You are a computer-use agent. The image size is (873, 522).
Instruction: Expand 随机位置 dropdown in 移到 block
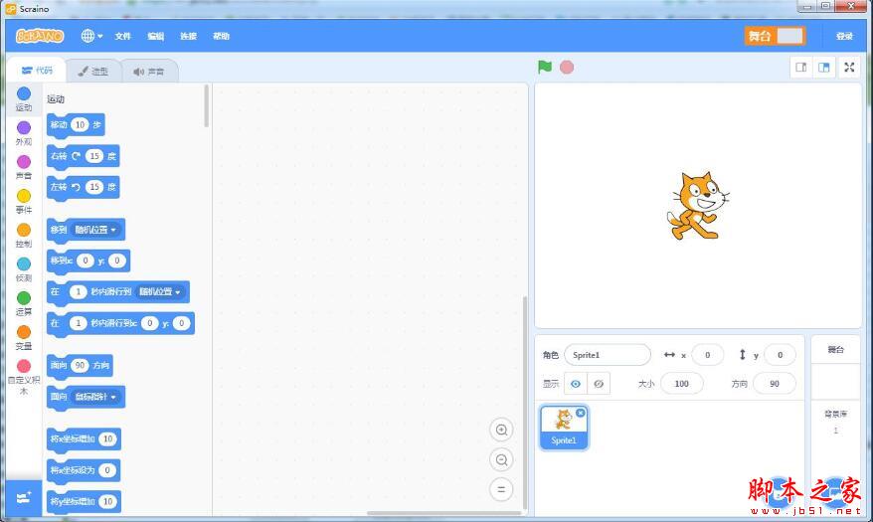coord(95,230)
